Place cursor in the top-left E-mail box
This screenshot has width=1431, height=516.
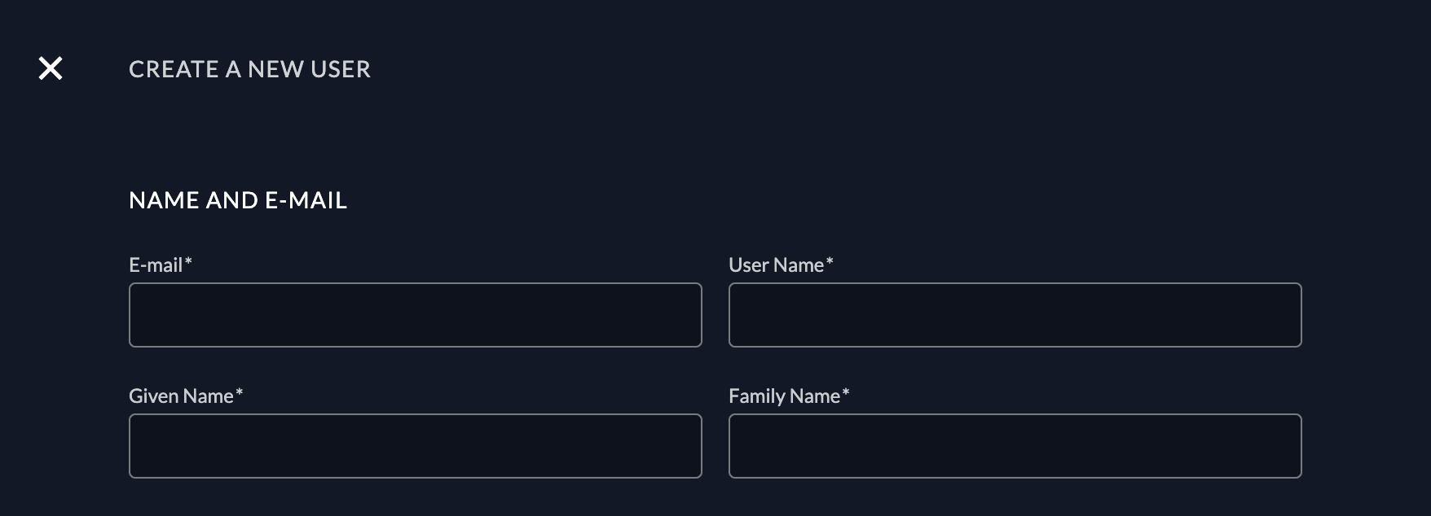coord(415,315)
